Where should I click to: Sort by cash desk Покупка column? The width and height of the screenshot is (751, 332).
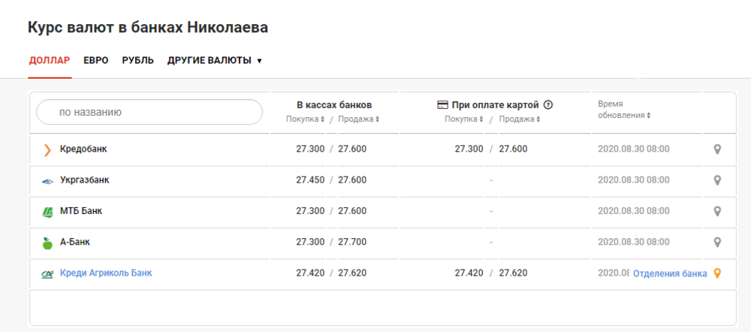pos(305,119)
